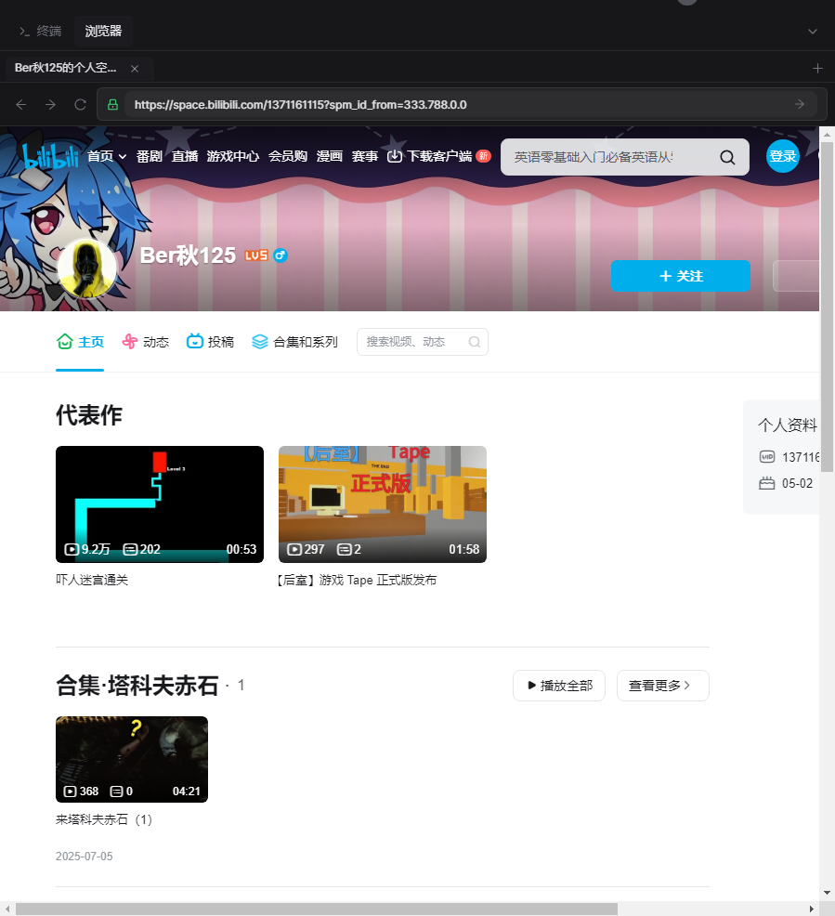This screenshot has width=835, height=916.
Task: Reload the page with refresh icon
Action: 80,105
